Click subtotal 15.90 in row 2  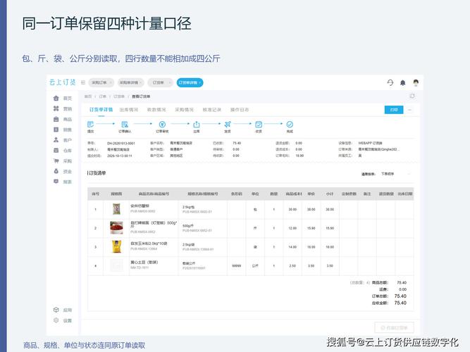tap(330, 228)
